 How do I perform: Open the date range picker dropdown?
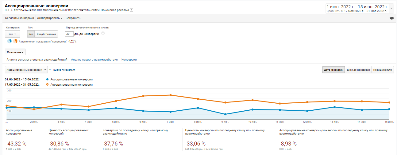[391, 8]
